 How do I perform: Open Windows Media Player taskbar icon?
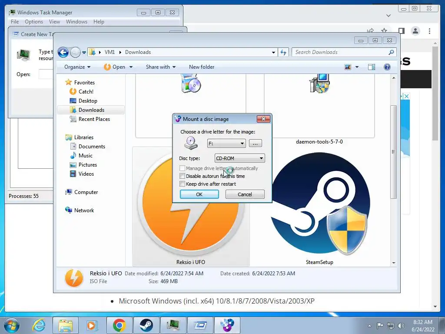click(x=92, y=325)
